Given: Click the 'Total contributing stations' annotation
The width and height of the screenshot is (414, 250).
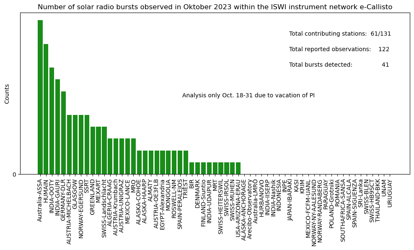Looking at the screenshot, I should point(340,34).
